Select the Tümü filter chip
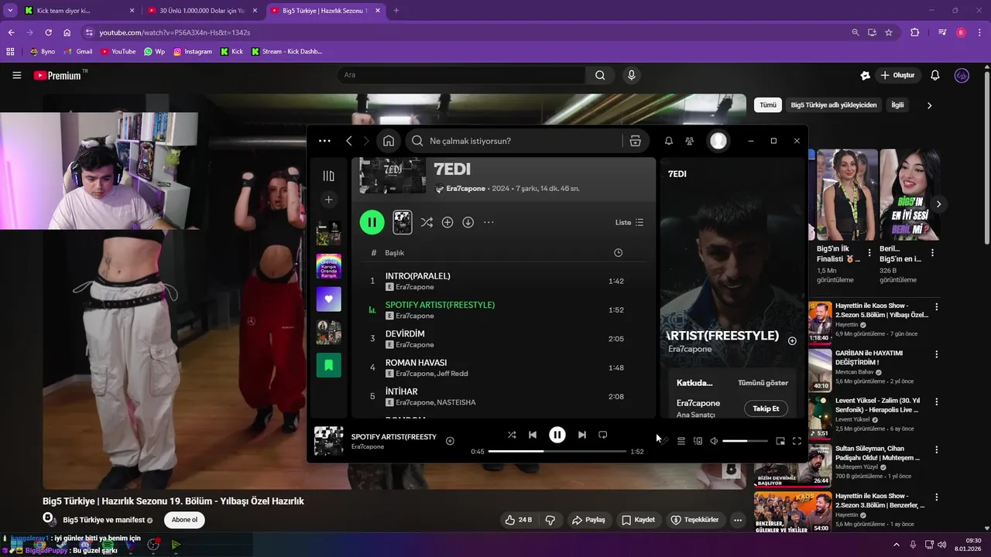 (x=767, y=105)
